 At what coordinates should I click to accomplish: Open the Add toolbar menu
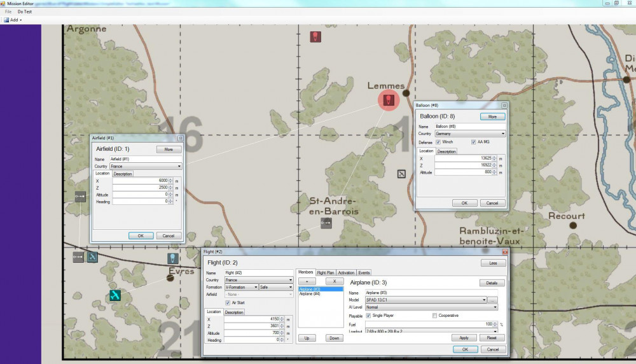(14, 20)
